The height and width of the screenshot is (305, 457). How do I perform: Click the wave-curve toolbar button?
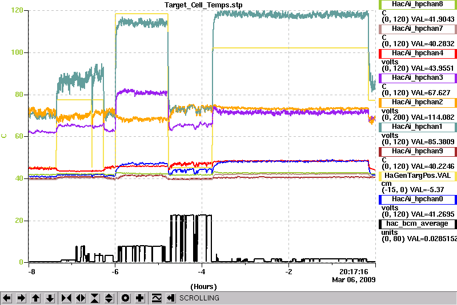[x=157, y=298]
